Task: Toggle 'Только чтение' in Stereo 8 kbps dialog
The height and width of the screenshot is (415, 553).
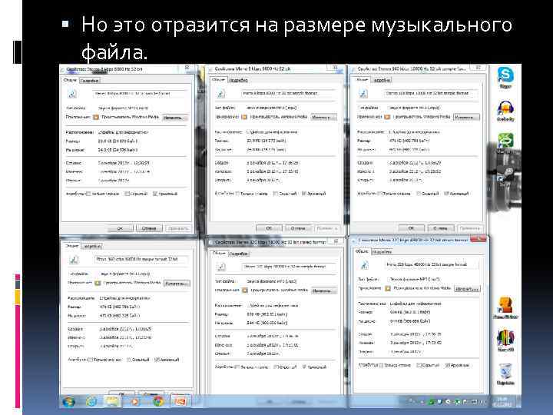Action: click(x=89, y=194)
